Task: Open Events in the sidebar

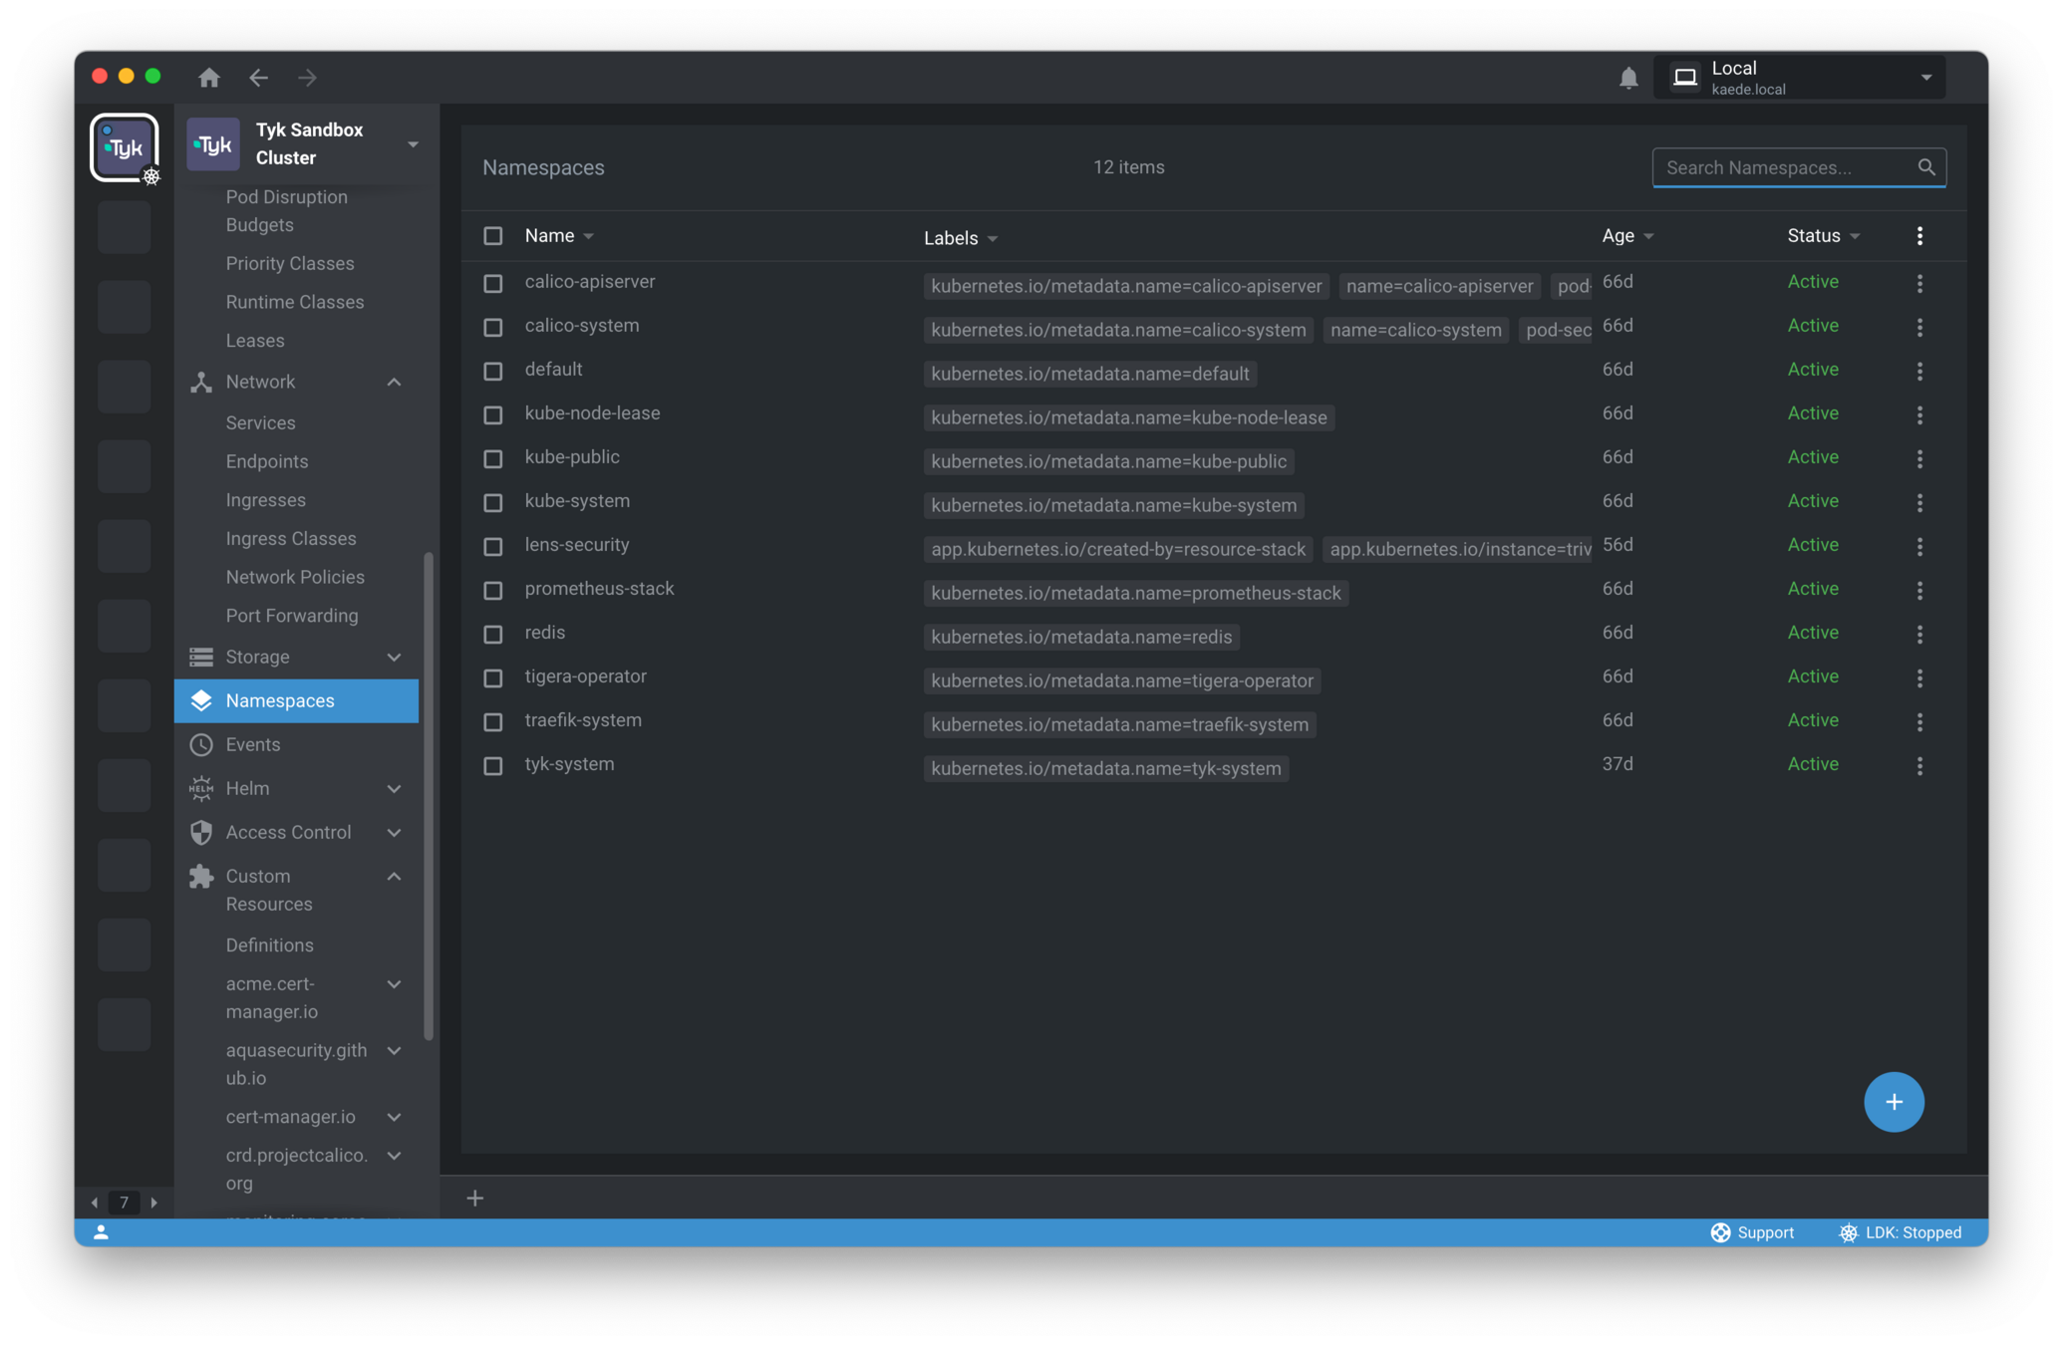Action: click(x=253, y=744)
